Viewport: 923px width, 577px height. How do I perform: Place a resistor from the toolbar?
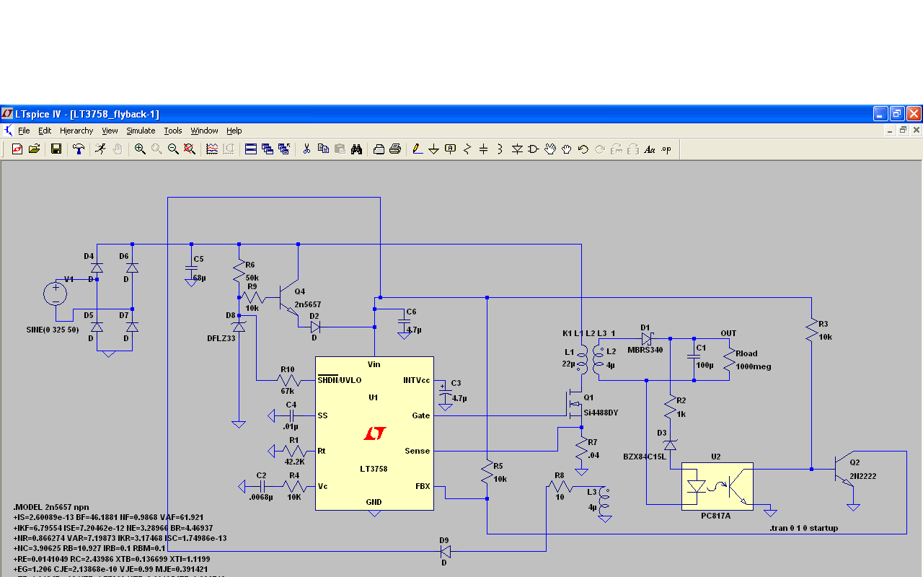467,149
